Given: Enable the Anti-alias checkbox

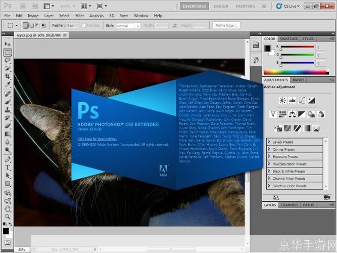Looking at the screenshot, I should 84,25.
